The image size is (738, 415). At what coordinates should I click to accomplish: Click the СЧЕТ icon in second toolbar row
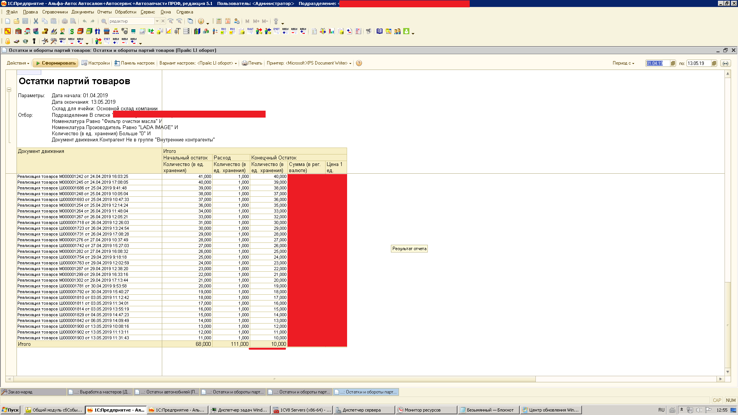pos(276,31)
